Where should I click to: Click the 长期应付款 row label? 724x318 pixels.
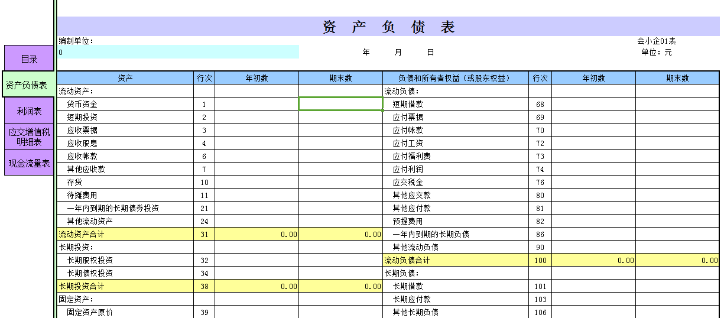click(x=412, y=299)
